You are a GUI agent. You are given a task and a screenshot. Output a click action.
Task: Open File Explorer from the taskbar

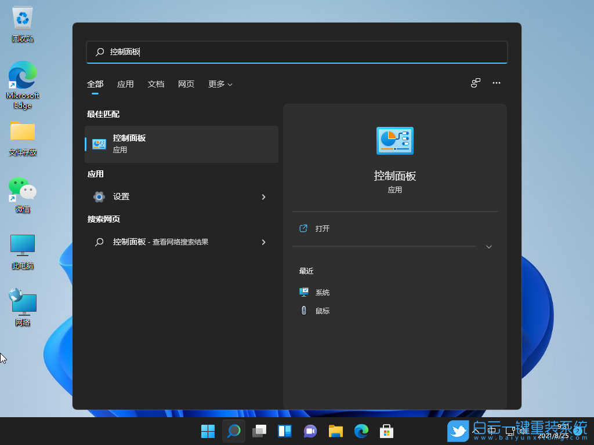(x=336, y=431)
